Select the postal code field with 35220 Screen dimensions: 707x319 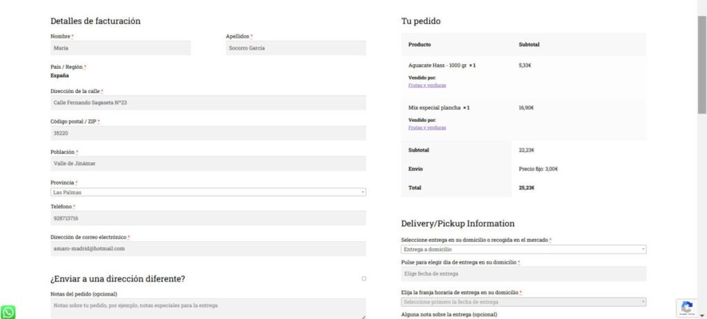(x=208, y=133)
